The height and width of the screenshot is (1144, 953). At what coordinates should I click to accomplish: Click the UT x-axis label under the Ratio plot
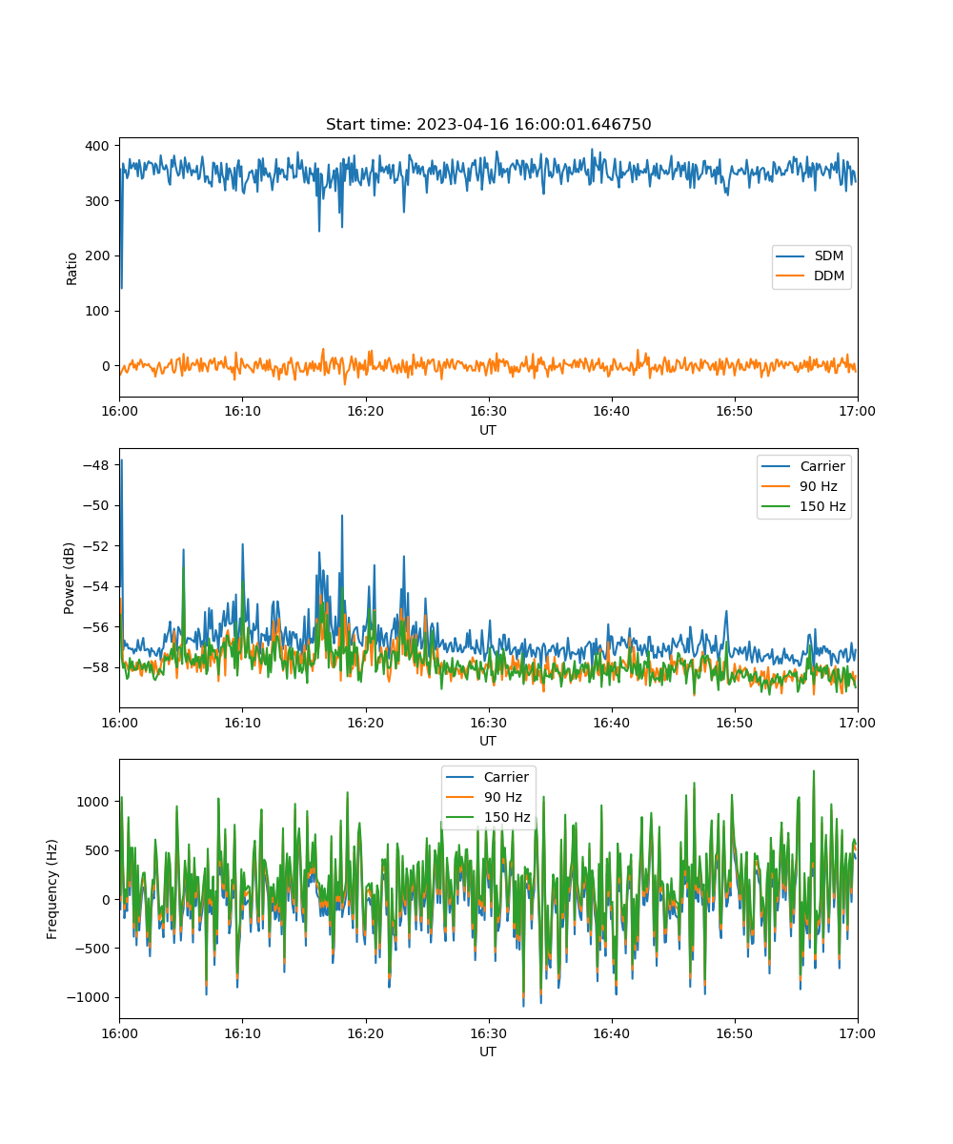[488, 430]
